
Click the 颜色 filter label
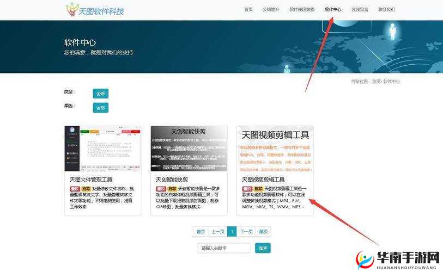(69, 106)
